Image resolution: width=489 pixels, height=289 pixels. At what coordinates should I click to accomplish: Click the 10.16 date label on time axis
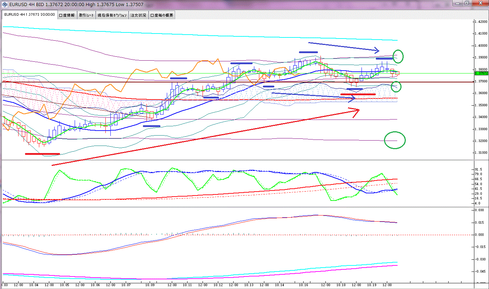click(x=304, y=285)
